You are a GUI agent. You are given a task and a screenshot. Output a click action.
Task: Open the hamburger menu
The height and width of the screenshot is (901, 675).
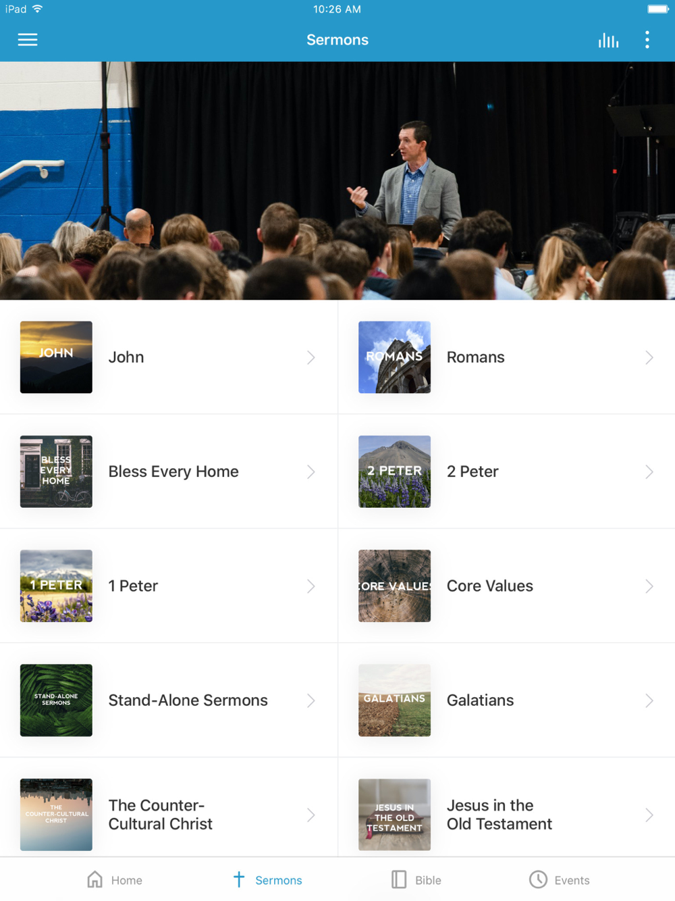tap(28, 40)
